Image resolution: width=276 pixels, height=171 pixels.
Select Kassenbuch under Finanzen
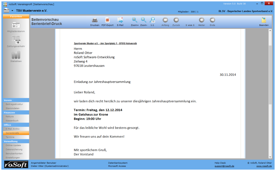12,121
